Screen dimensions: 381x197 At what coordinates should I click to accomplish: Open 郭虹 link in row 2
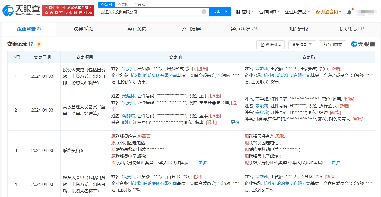tap(126, 122)
